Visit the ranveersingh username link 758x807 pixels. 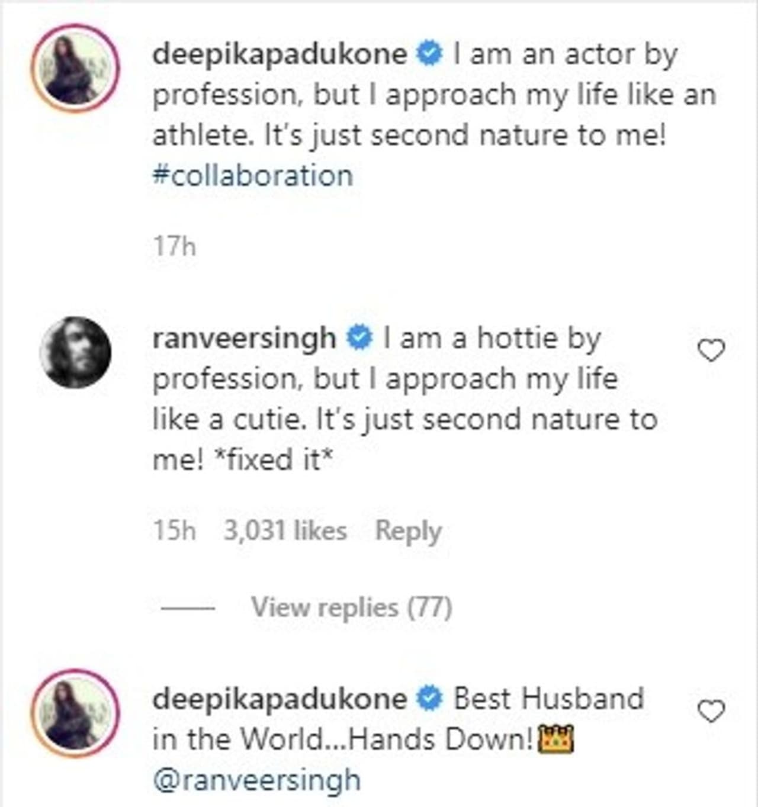point(244,339)
